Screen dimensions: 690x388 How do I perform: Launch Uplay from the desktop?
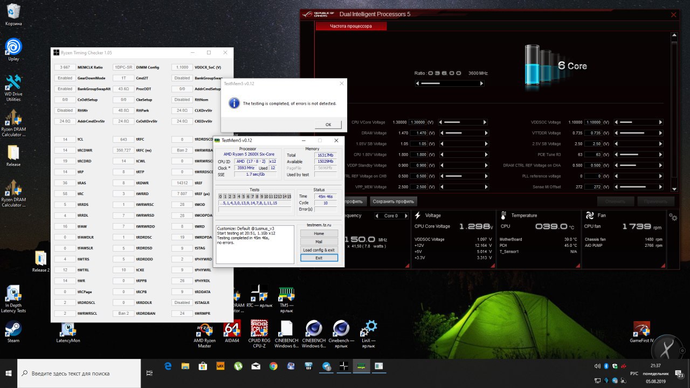(13, 50)
